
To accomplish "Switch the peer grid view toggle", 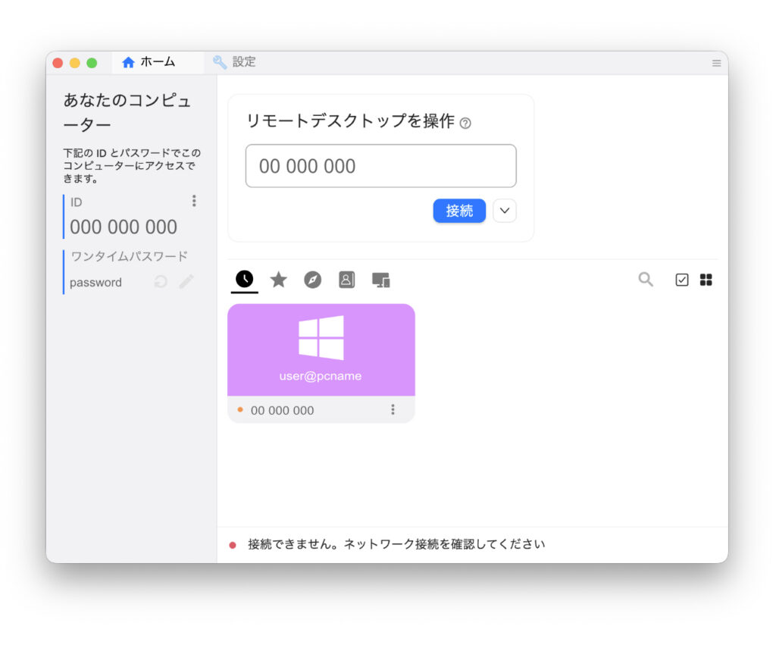I will tap(706, 280).
